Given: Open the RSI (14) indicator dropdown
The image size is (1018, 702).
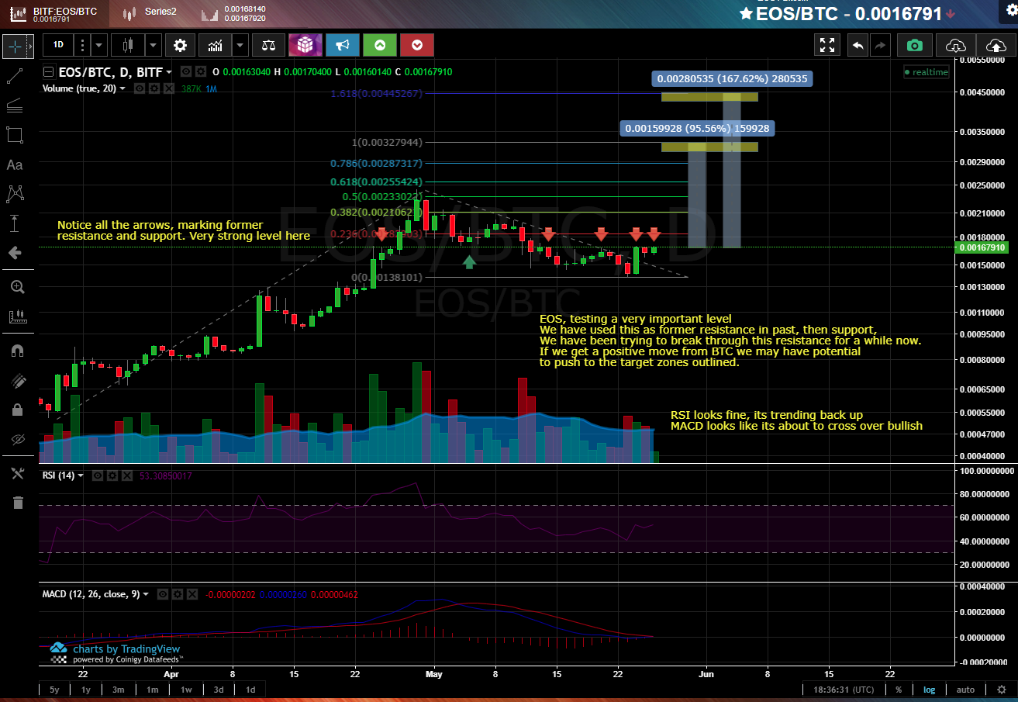Looking at the screenshot, I should [x=81, y=475].
